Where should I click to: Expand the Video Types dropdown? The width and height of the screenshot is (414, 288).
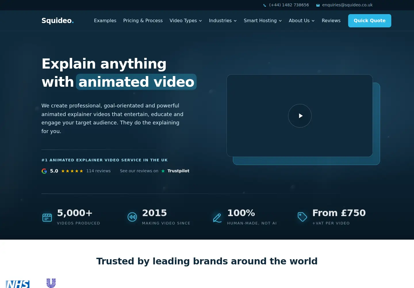pyautogui.click(x=186, y=21)
